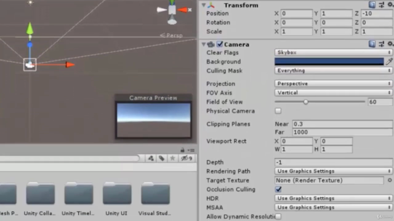Search by Label tag icon
394x221 pixels.
161,158
